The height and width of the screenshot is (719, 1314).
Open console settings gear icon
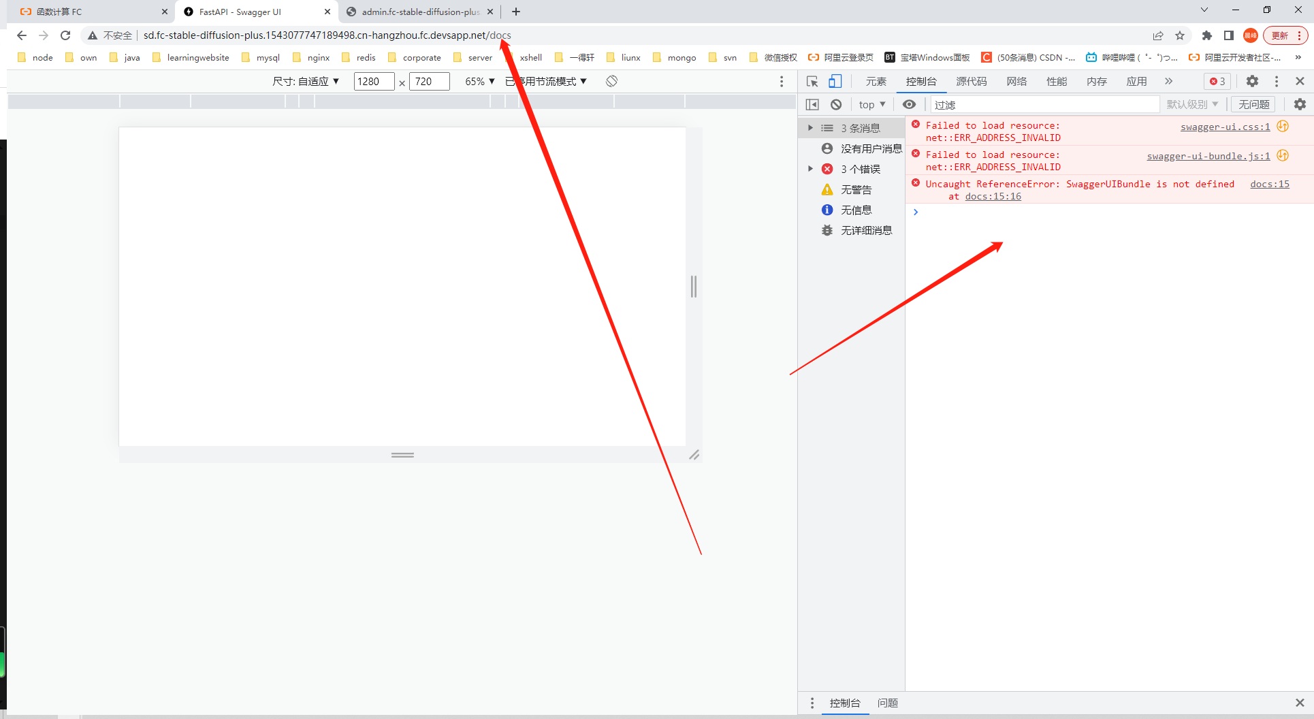click(x=1300, y=105)
